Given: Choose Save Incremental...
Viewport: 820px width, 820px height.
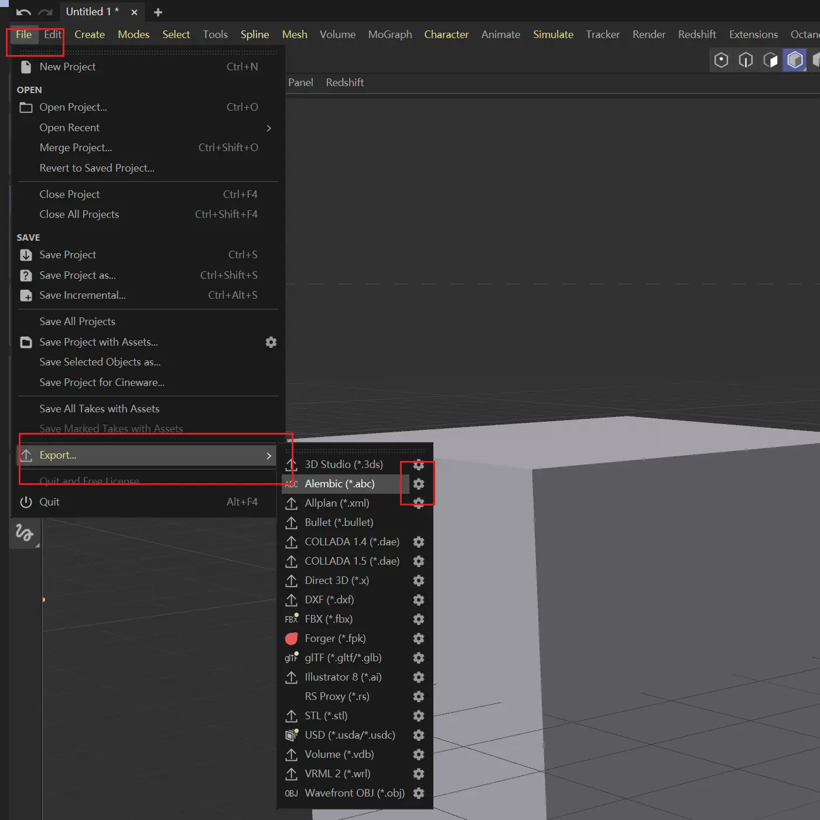Looking at the screenshot, I should point(145,295).
